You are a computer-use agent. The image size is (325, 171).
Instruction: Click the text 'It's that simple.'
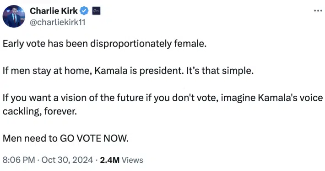coord(220,71)
